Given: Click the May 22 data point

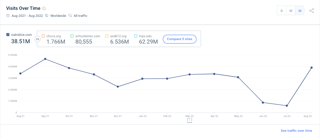Looking at the screenshot, I should 238,77.
